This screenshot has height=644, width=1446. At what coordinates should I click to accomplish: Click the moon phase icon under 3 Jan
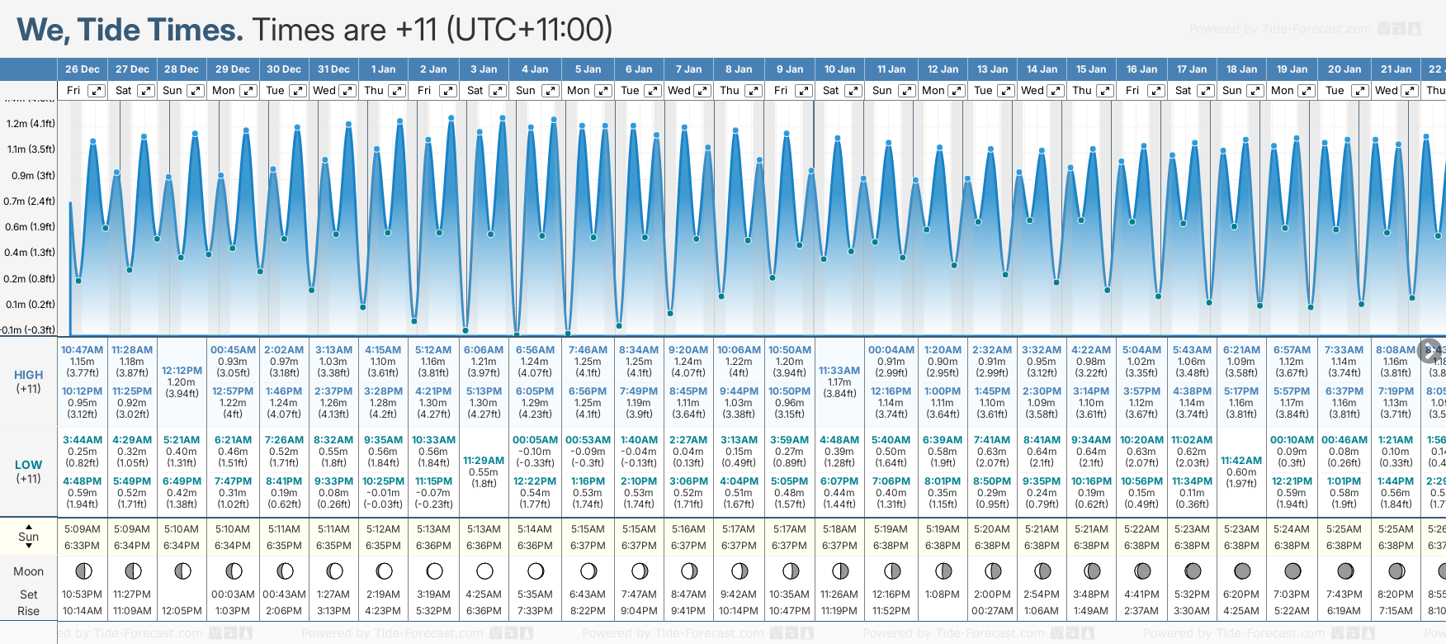(484, 571)
